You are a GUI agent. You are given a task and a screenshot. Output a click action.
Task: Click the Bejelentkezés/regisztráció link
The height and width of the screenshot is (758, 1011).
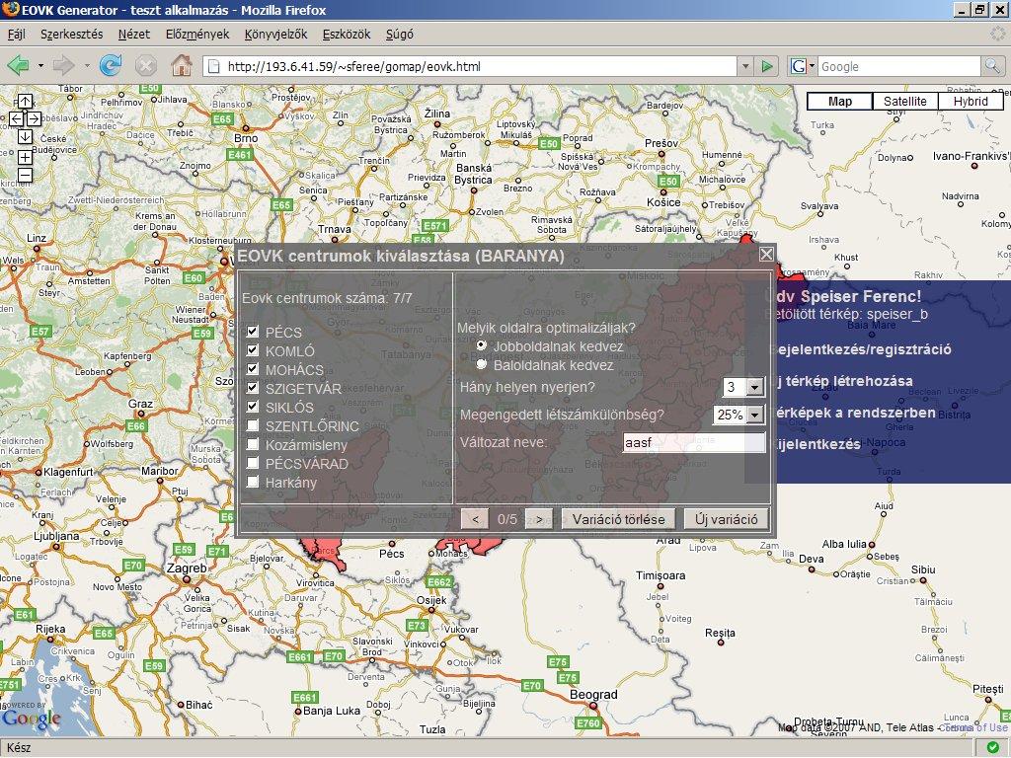(860, 349)
